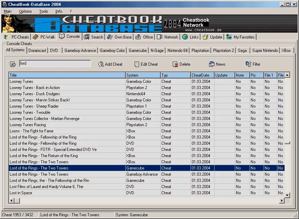299x219 pixels.
Task: Click the Links globe icon
Action: (185, 37)
